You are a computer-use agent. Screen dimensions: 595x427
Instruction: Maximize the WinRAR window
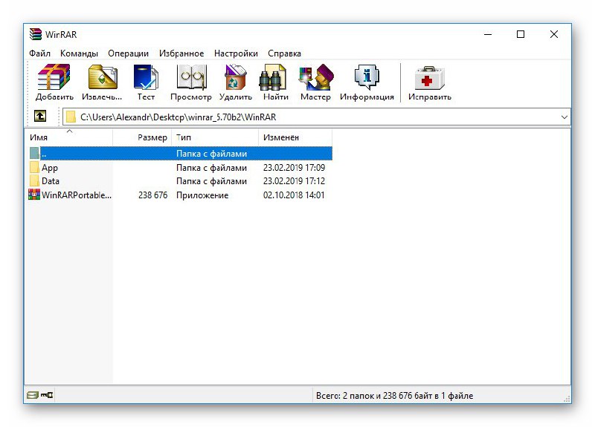pyautogui.click(x=521, y=34)
